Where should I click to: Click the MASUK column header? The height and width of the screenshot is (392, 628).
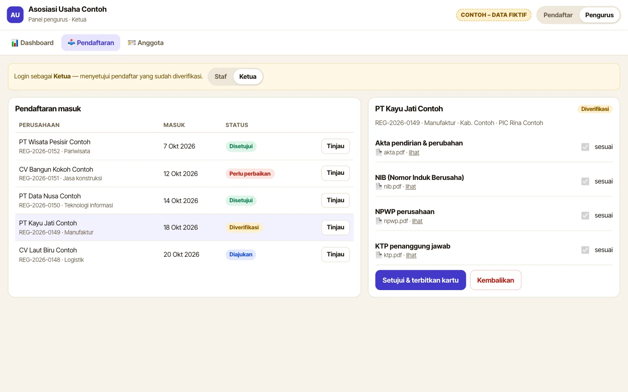(174, 125)
